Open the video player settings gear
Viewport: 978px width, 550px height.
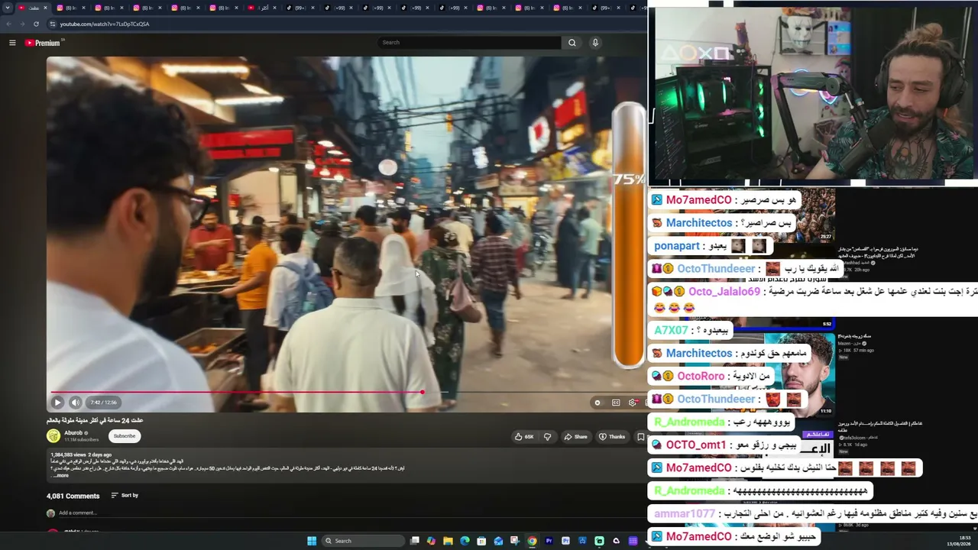tap(633, 403)
